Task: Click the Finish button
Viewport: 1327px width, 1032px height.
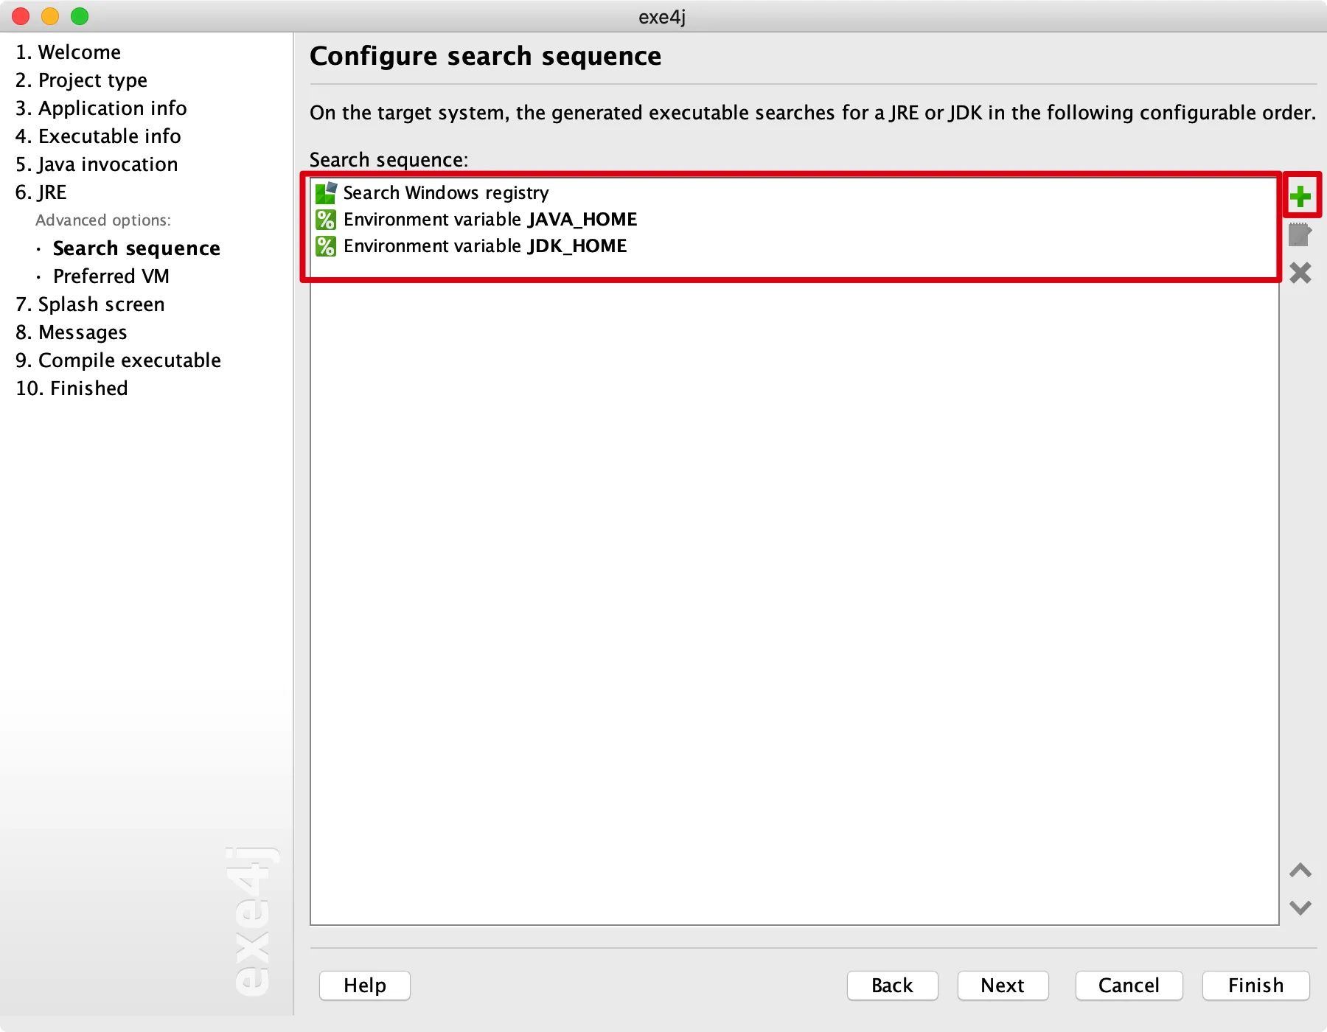Action: [x=1255, y=986]
